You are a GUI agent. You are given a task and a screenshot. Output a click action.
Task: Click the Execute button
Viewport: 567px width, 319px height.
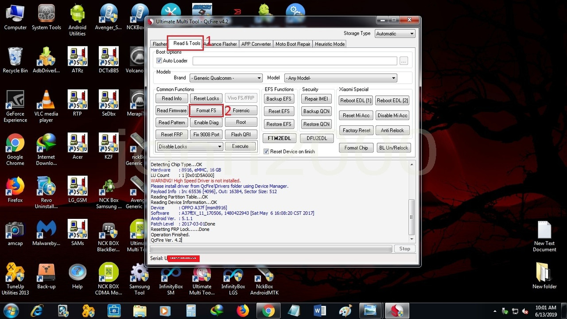(x=240, y=146)
